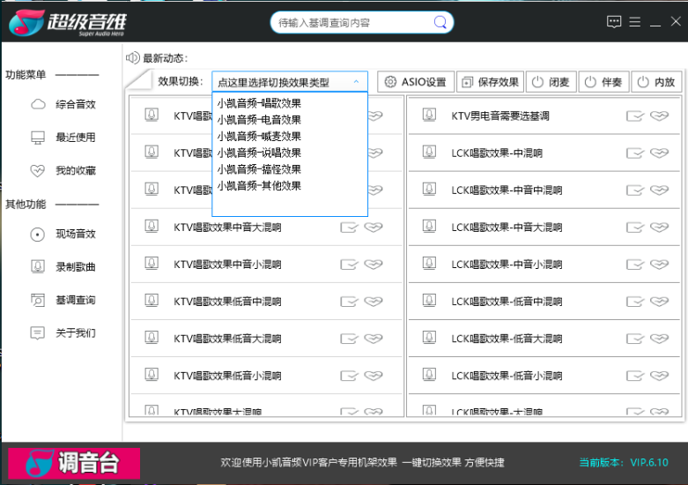The width and height of the screenshot is (688, 485).
Task: Select KTV唱歌效果低音中混响 effect row
Action: [x=266, y=302]
